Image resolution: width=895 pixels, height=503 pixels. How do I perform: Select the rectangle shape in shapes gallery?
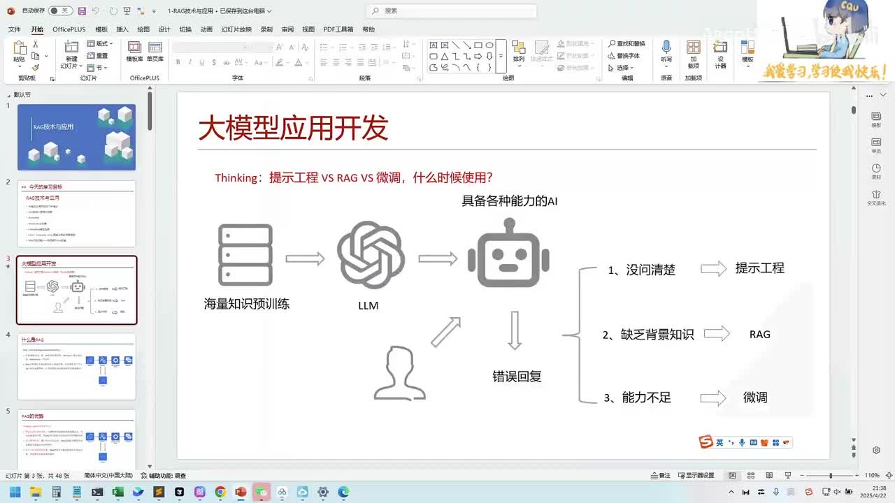pos(478,45)
